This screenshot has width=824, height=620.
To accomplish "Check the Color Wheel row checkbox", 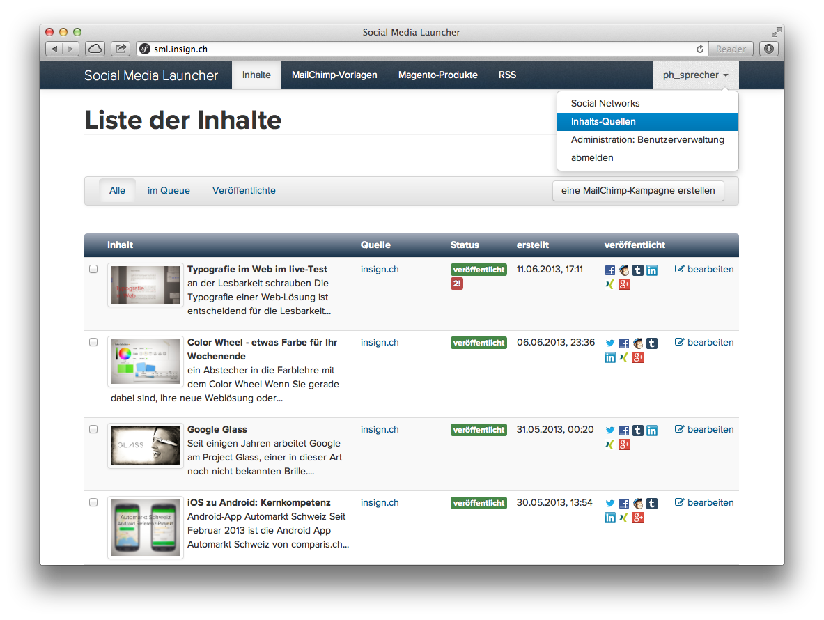I will tap(93, 342).
